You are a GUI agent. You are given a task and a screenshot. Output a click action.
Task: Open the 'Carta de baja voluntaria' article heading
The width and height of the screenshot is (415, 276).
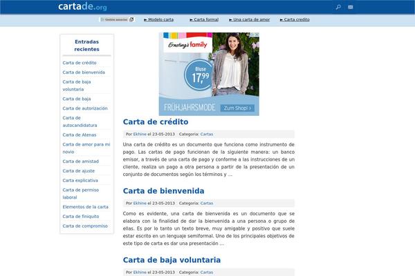pyautogui.click(x=172, y=260)
